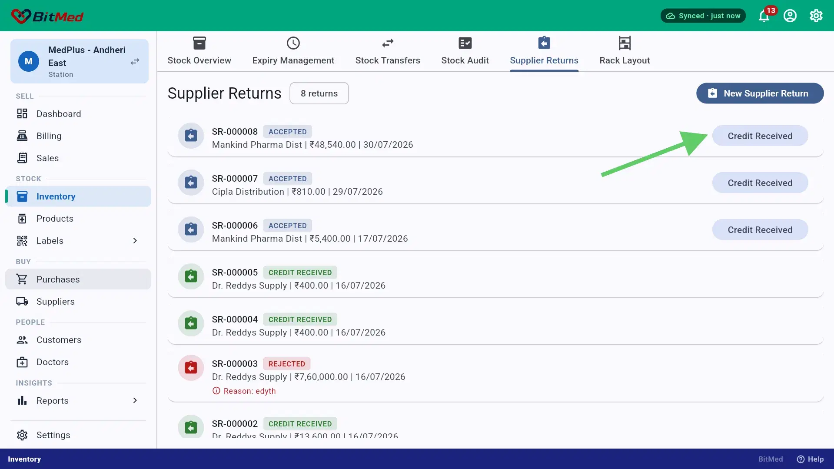Mark SR-000006 as Credit Received
Image resolution: width=834 pixels, height=469 pixels.
tap(760, 230)
